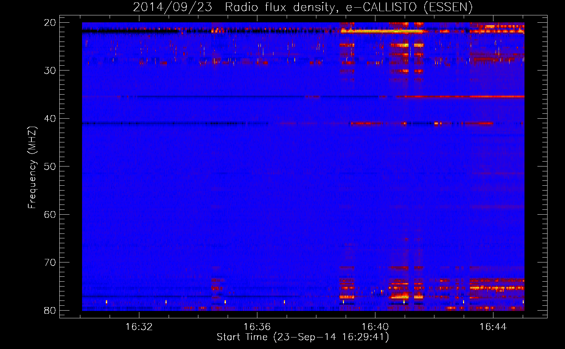
Task: Click the '30' frequency tick label
Action: (50, 70)
